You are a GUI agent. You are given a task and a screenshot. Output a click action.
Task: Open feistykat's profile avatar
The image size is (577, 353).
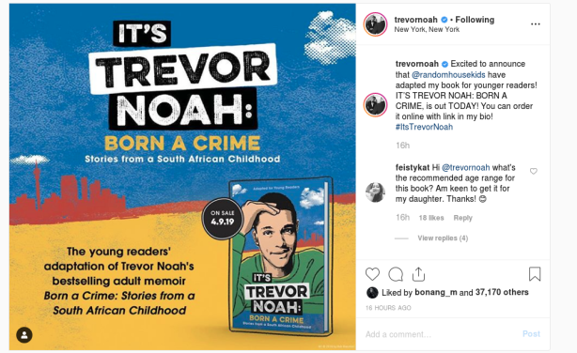375,192
